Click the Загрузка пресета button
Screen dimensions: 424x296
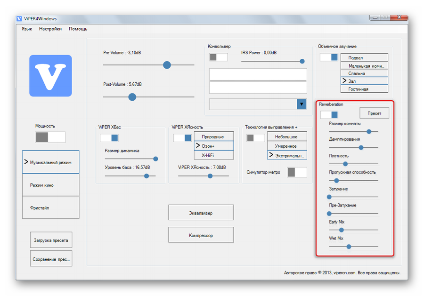click(51, 240)
